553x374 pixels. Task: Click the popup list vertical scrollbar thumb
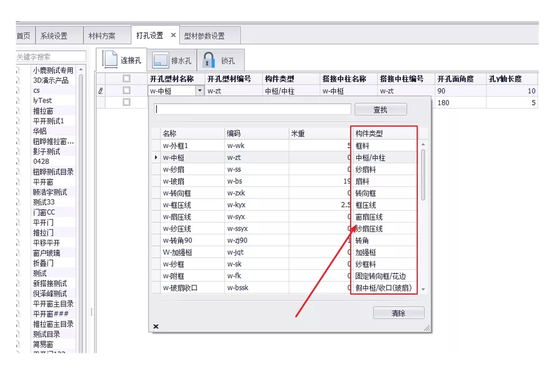pyautogui.click(x=423, y=174)
